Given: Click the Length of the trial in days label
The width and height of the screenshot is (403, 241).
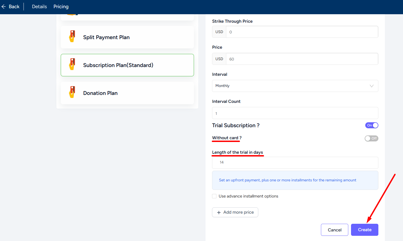Looking at the screenshot, I should (237, 152).
